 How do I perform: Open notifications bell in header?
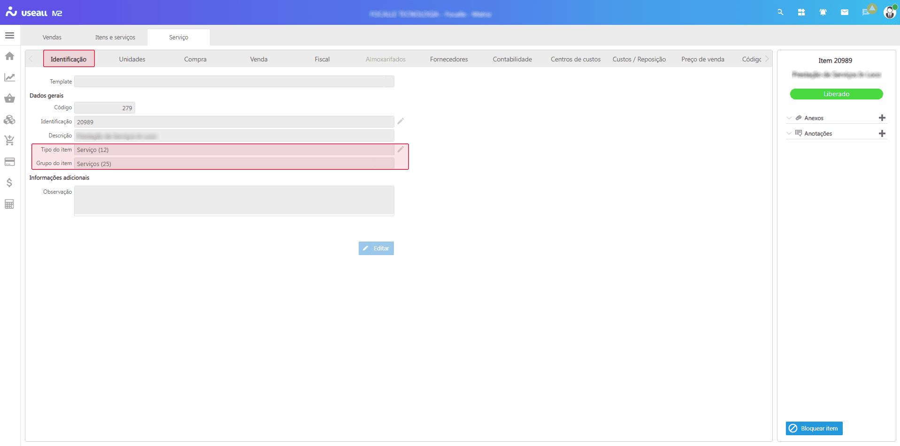(823, 13)
